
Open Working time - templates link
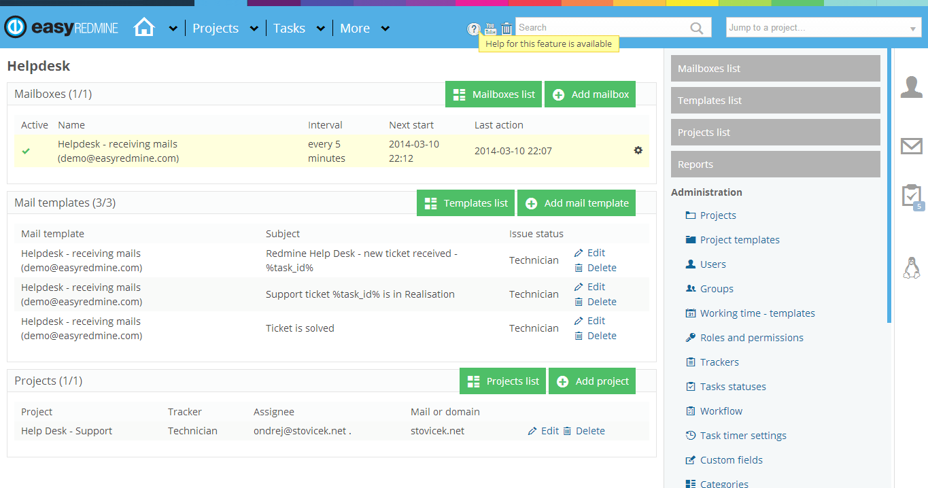(x=757, y=313)
